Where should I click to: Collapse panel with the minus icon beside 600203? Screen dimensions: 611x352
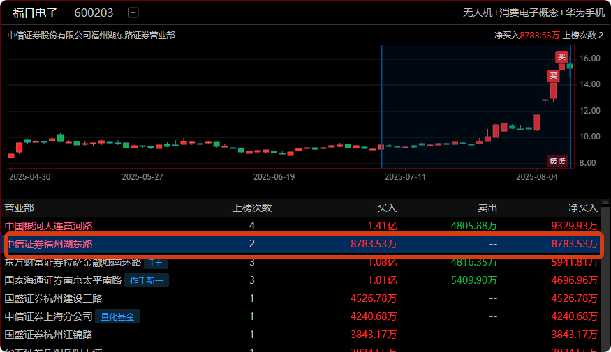133,13
